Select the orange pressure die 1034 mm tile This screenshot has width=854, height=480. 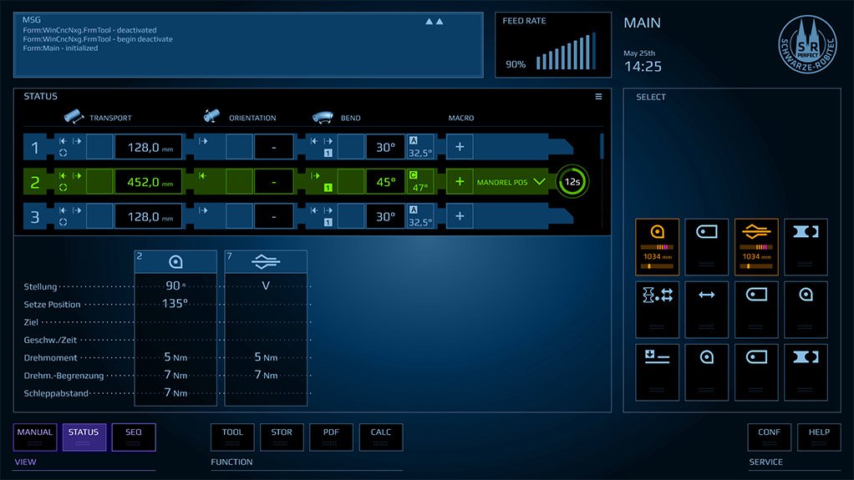tap(756, 246)
